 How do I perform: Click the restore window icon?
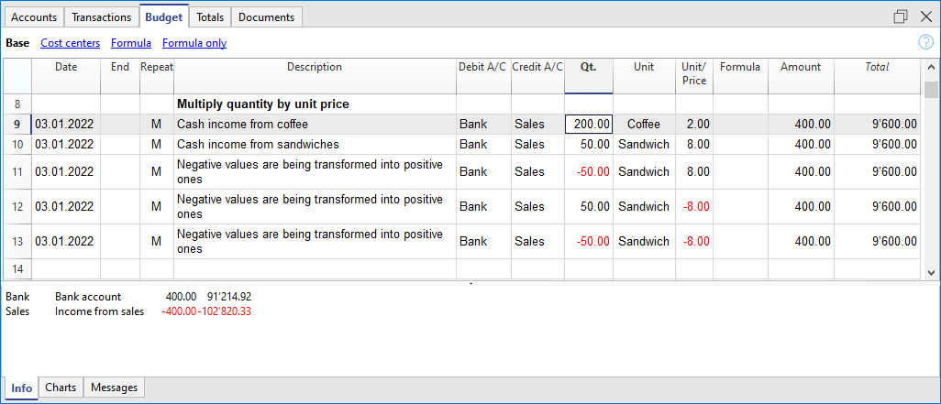point(901,16)
